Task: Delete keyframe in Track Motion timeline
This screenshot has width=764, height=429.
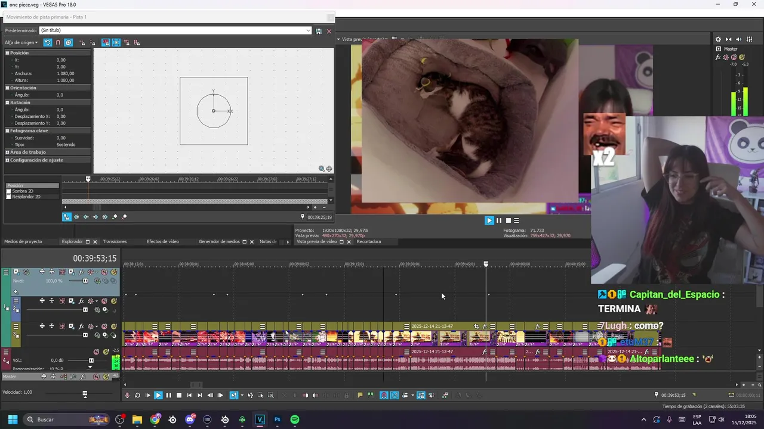Action: point(124,217)
